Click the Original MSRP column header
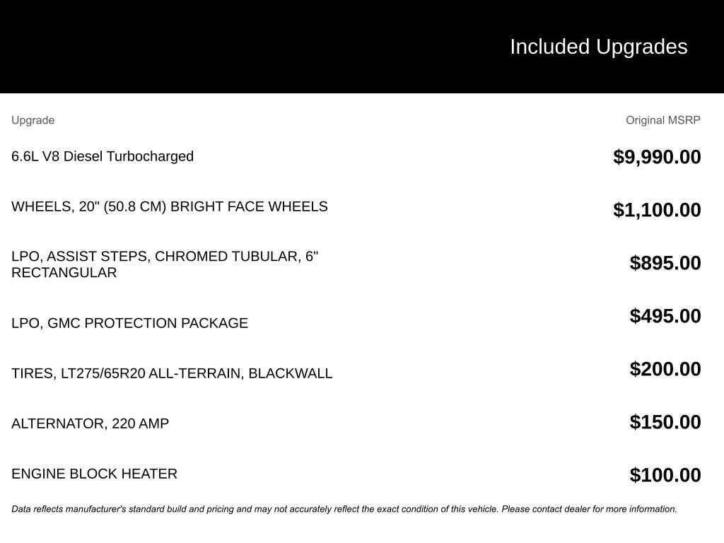The width and height of the screenshot is (724, 543). click(x=662, y=120)
